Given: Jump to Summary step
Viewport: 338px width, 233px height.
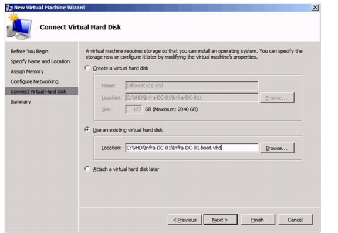Looking at the screenshot, I should pyautogui.click(x=21, y=101).
